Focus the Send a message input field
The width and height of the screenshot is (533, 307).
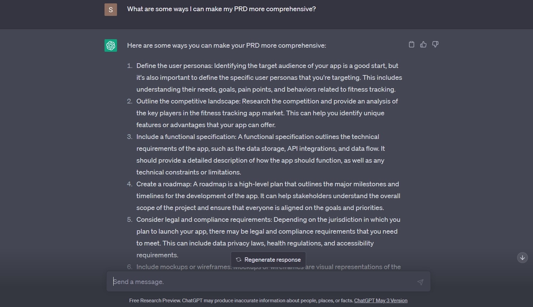(260, 282)
